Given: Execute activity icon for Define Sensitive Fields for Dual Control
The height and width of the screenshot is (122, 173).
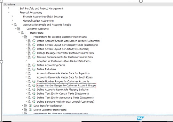Looking at the screenshot, I should 34,102.
